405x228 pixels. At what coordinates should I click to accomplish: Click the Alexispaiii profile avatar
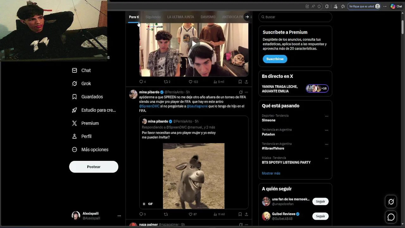pos(76,216)
